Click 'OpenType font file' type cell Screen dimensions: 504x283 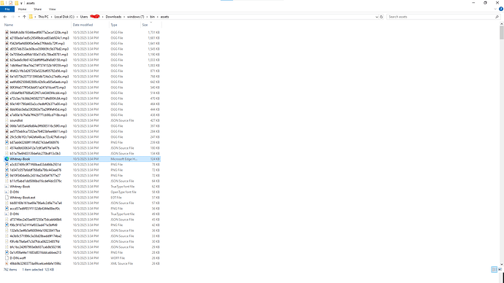click(x=123, y=192)
